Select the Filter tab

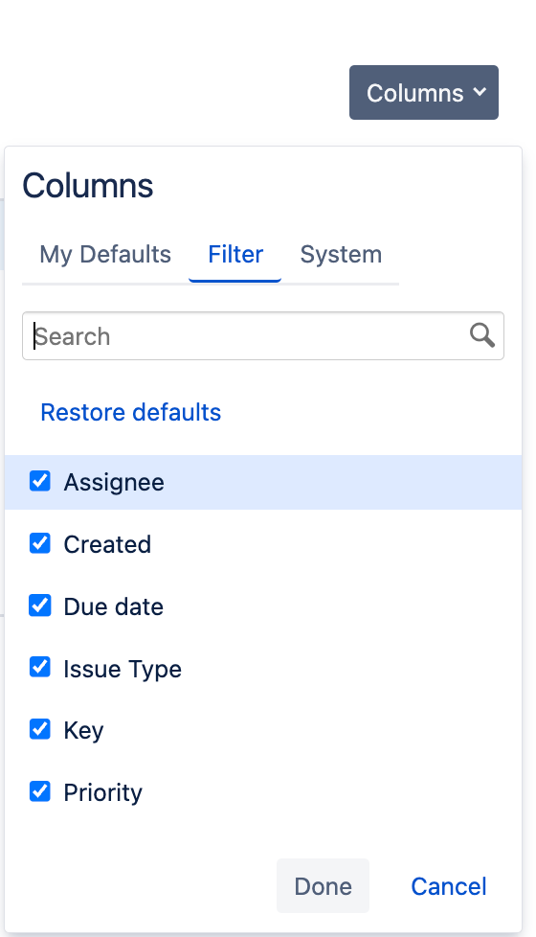[x=235, y=255]
